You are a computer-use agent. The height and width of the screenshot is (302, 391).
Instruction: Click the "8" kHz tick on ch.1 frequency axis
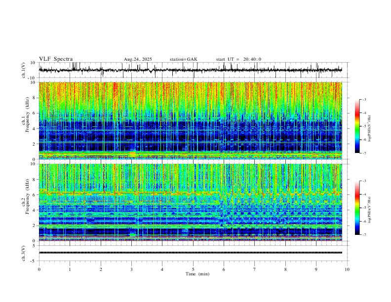click(34, 98)
